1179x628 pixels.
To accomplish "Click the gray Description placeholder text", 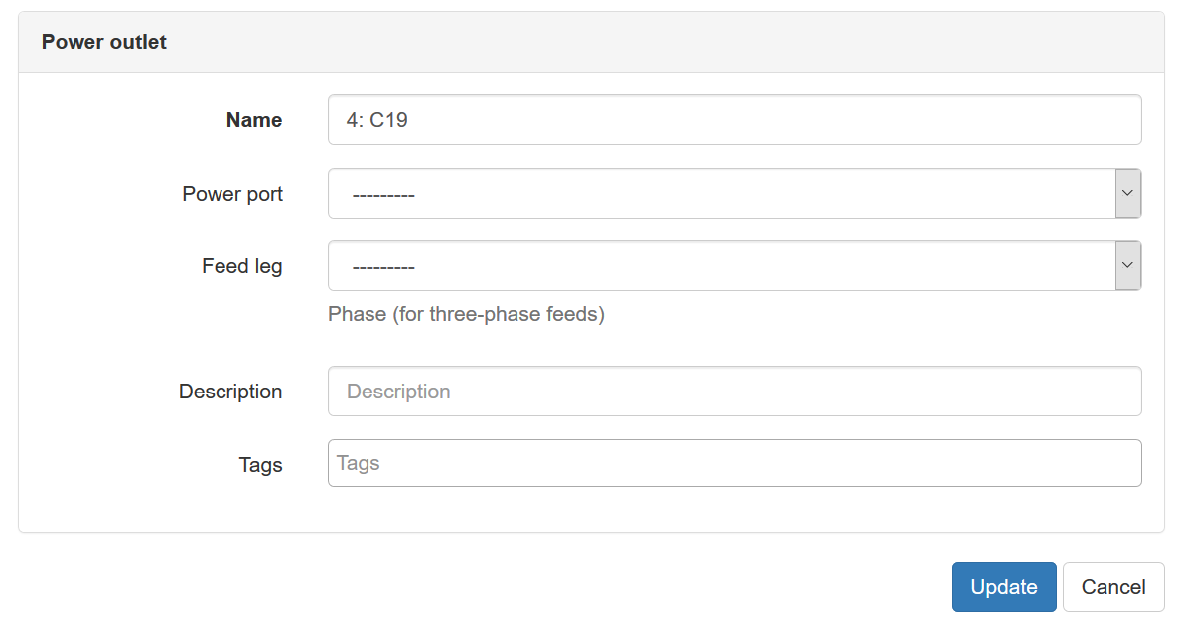I will tap(398, 392).
